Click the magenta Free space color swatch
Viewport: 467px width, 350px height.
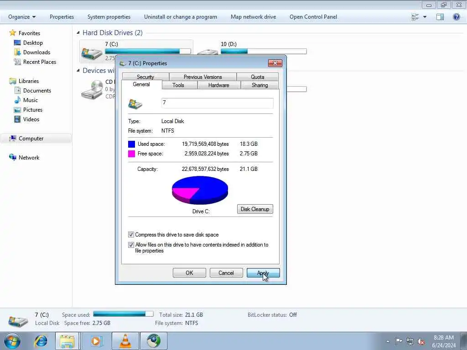(x=131, y=154)
